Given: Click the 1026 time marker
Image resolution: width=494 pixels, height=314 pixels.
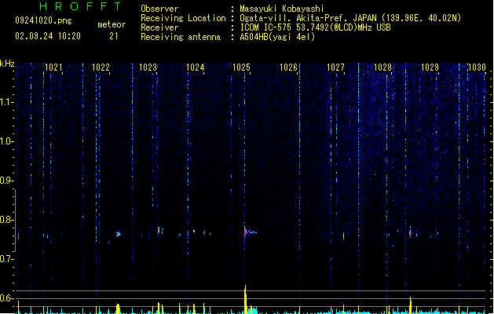Looking at the screenshot, I should pos(288,68).
